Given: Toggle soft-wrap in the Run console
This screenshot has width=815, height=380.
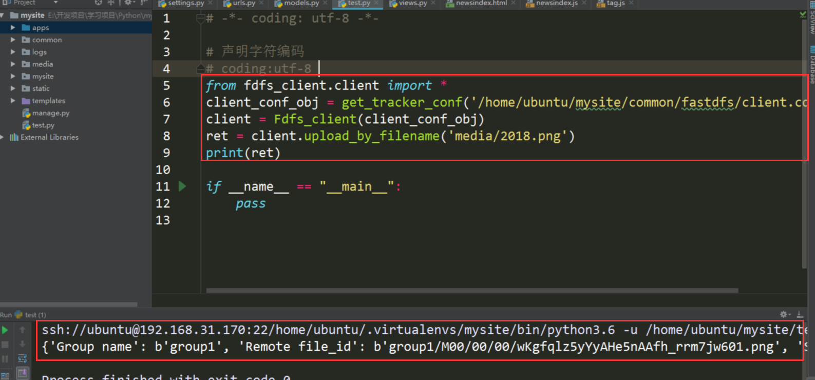Looking at the screenshot, I should 22,359.
